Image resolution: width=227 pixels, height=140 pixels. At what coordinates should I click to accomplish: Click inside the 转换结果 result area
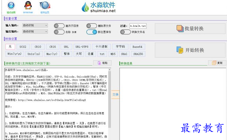[172, 104]
